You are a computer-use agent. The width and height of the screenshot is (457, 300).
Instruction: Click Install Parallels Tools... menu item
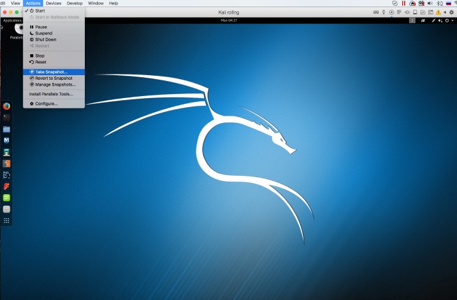point(54,94)
